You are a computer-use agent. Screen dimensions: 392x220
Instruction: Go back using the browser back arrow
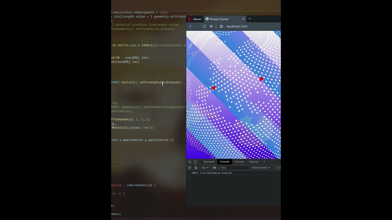(190, 26)
